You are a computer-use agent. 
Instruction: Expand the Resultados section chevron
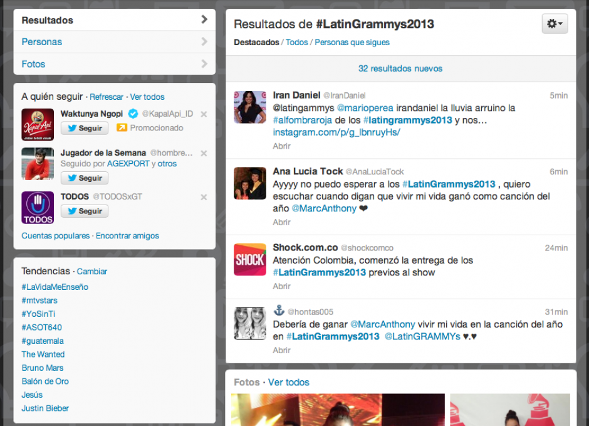(204, 19)
